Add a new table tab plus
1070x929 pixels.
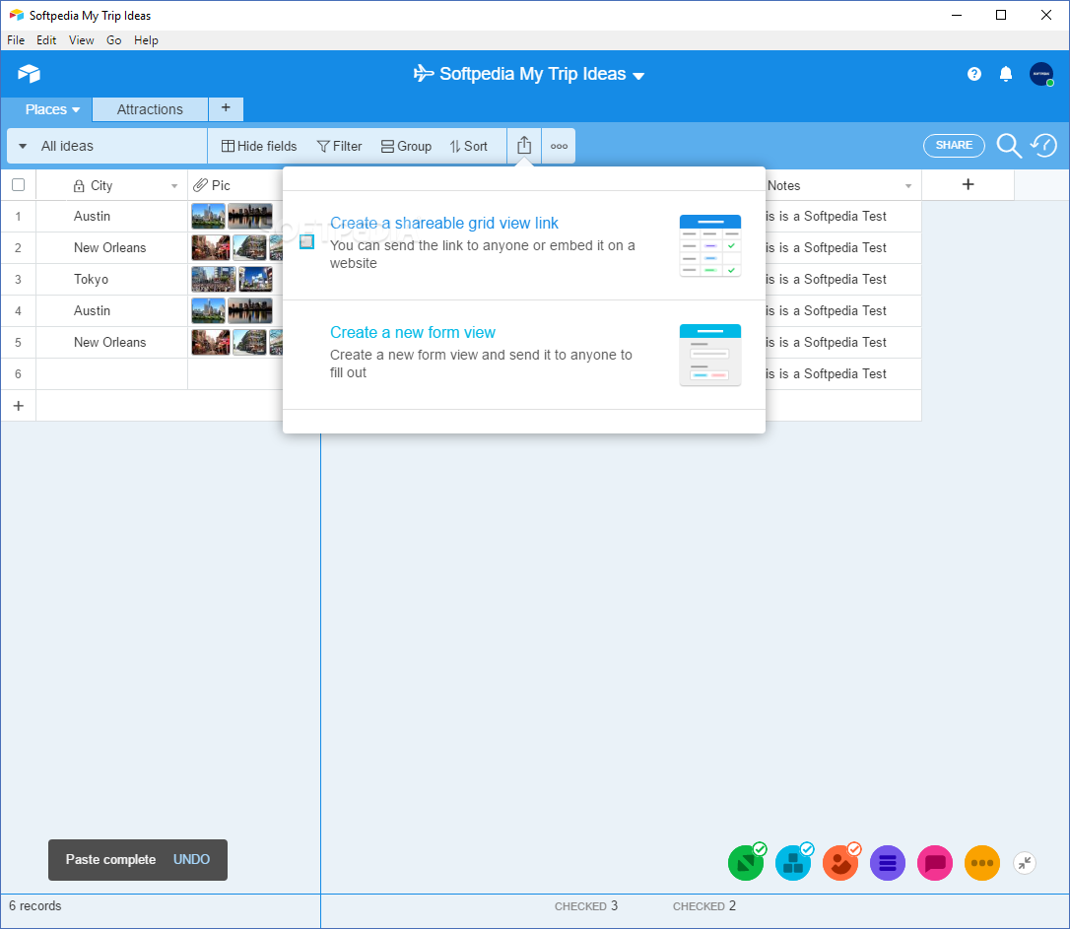point(226,108)
